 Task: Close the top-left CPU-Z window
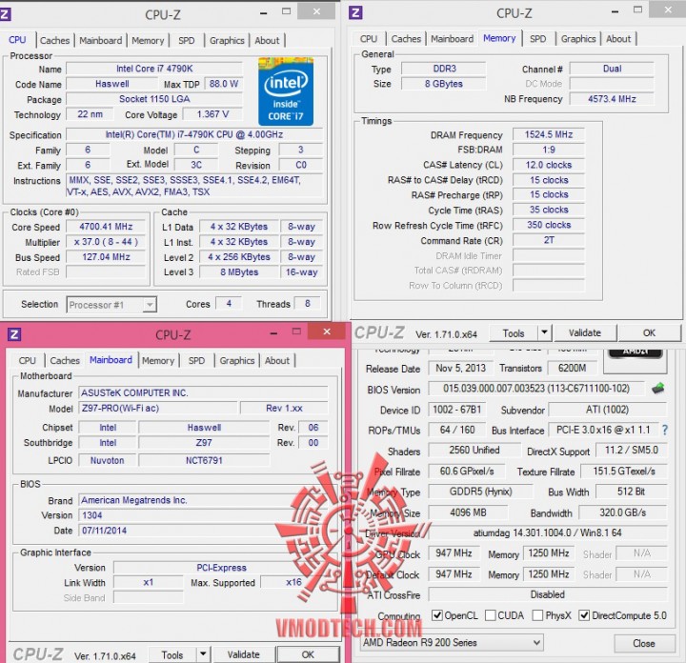coord(316,11)
